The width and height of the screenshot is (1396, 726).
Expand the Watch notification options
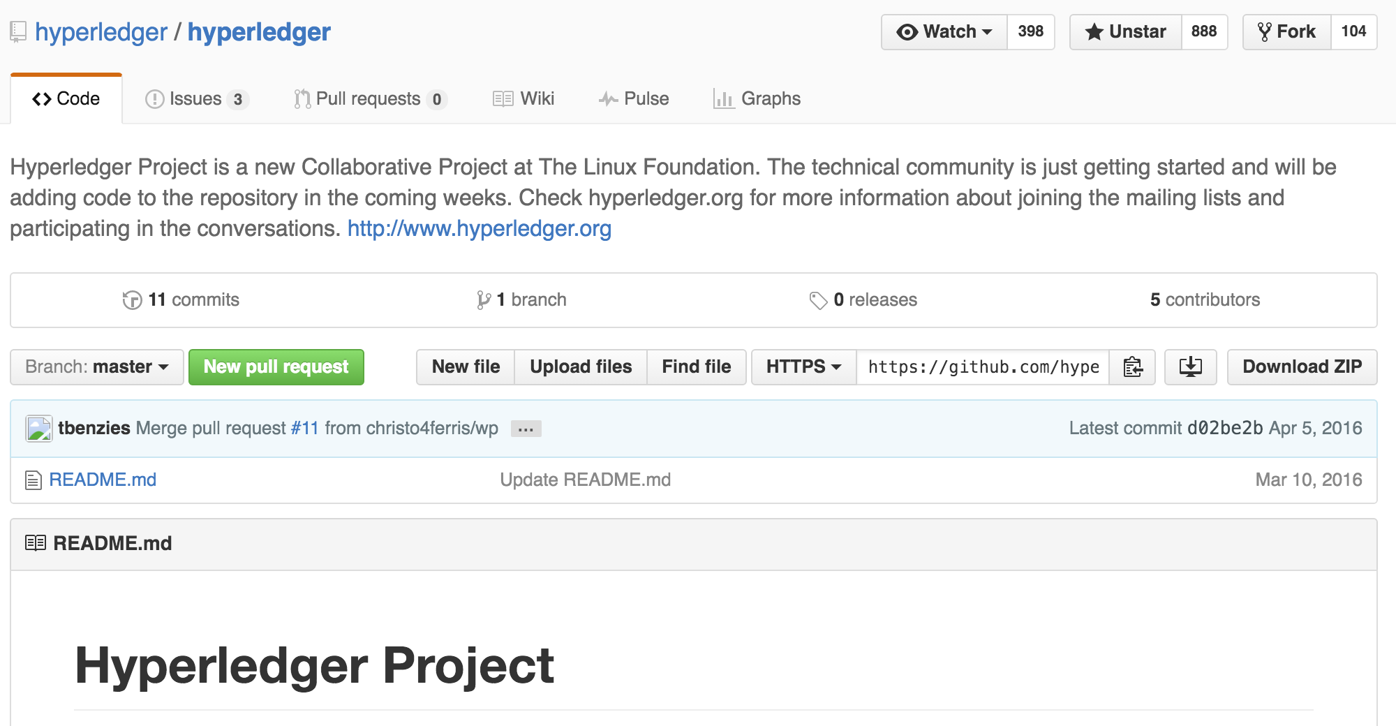(x=987, y=31)
